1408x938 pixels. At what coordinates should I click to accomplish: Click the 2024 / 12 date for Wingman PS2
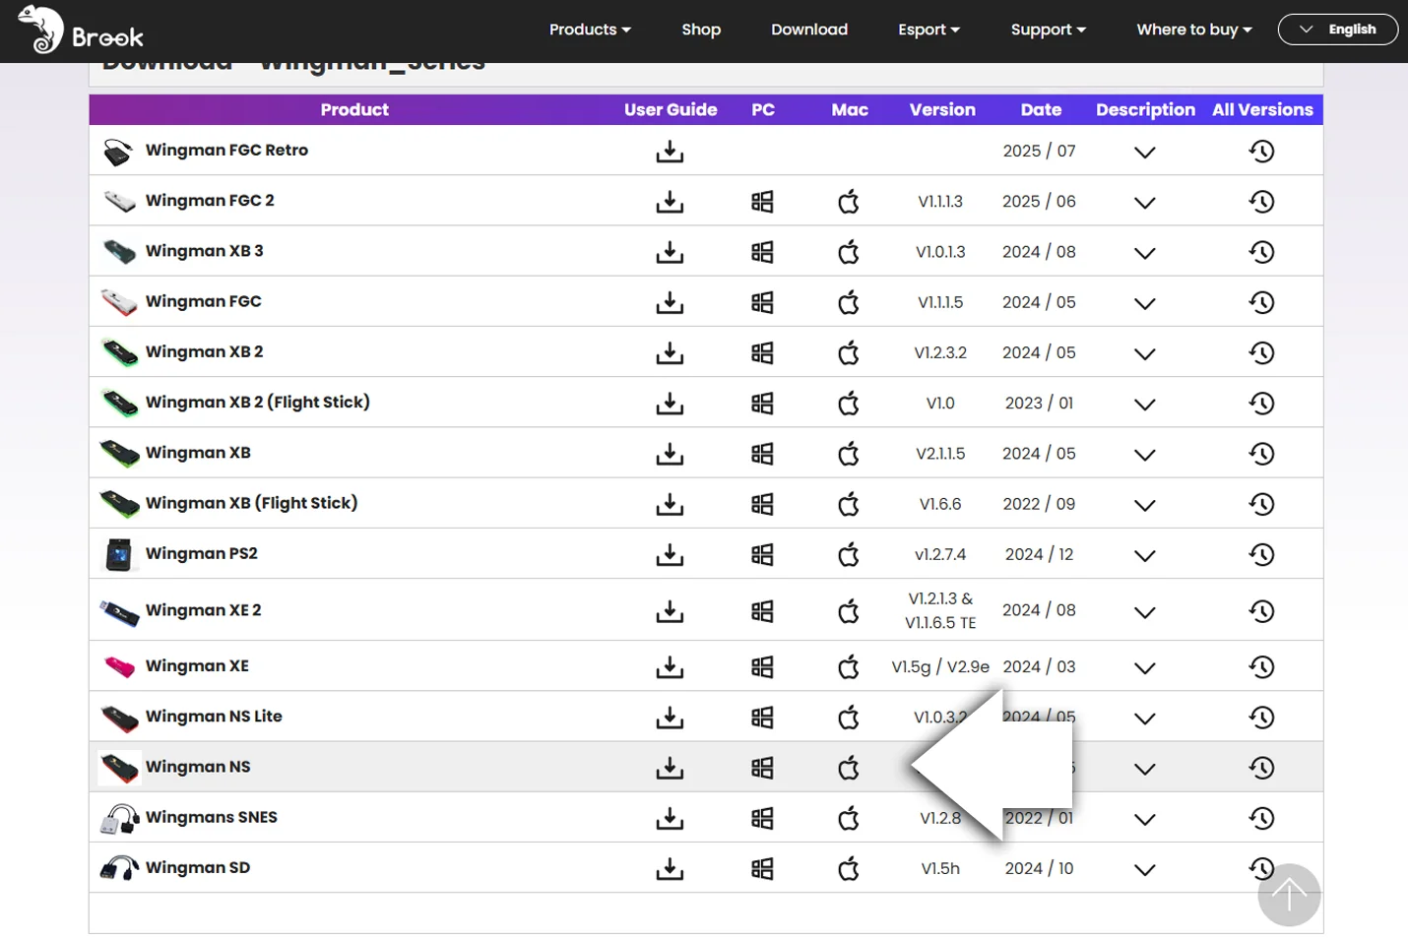pos(1040,554)
